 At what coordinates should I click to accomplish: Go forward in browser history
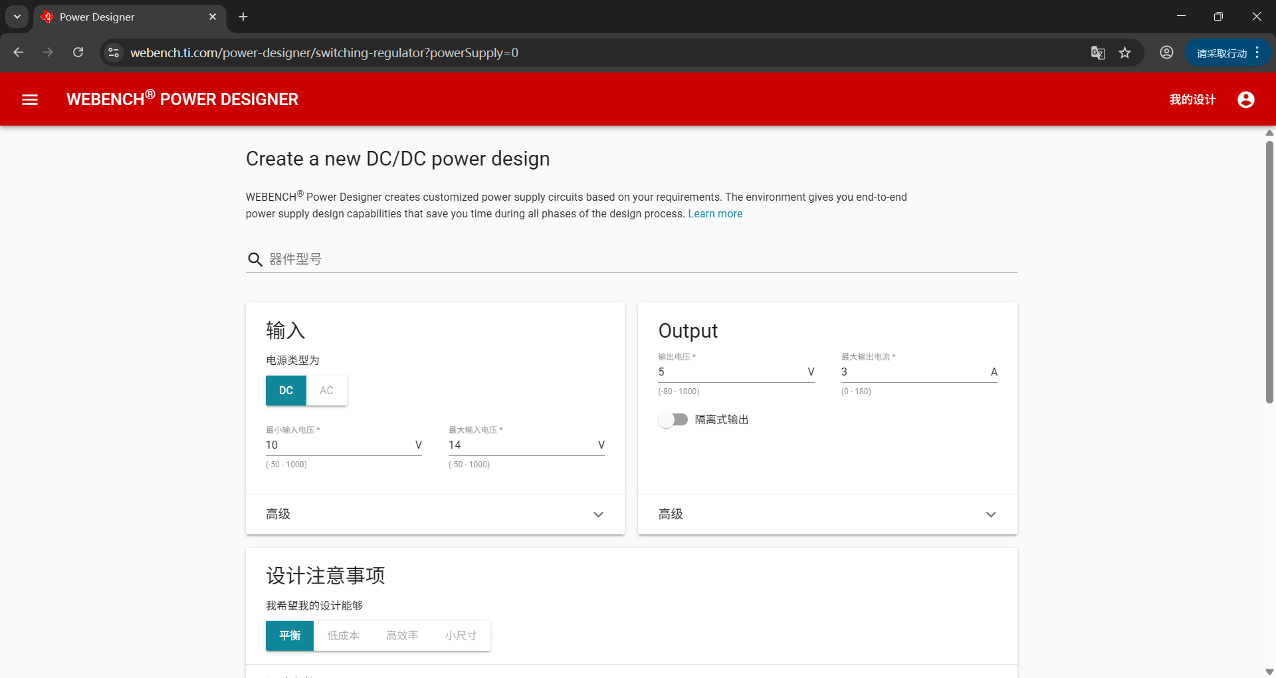point(48,53)
